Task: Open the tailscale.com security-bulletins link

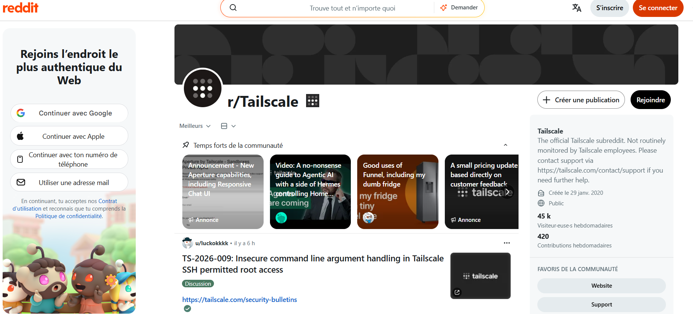Action: pos(240,300)
